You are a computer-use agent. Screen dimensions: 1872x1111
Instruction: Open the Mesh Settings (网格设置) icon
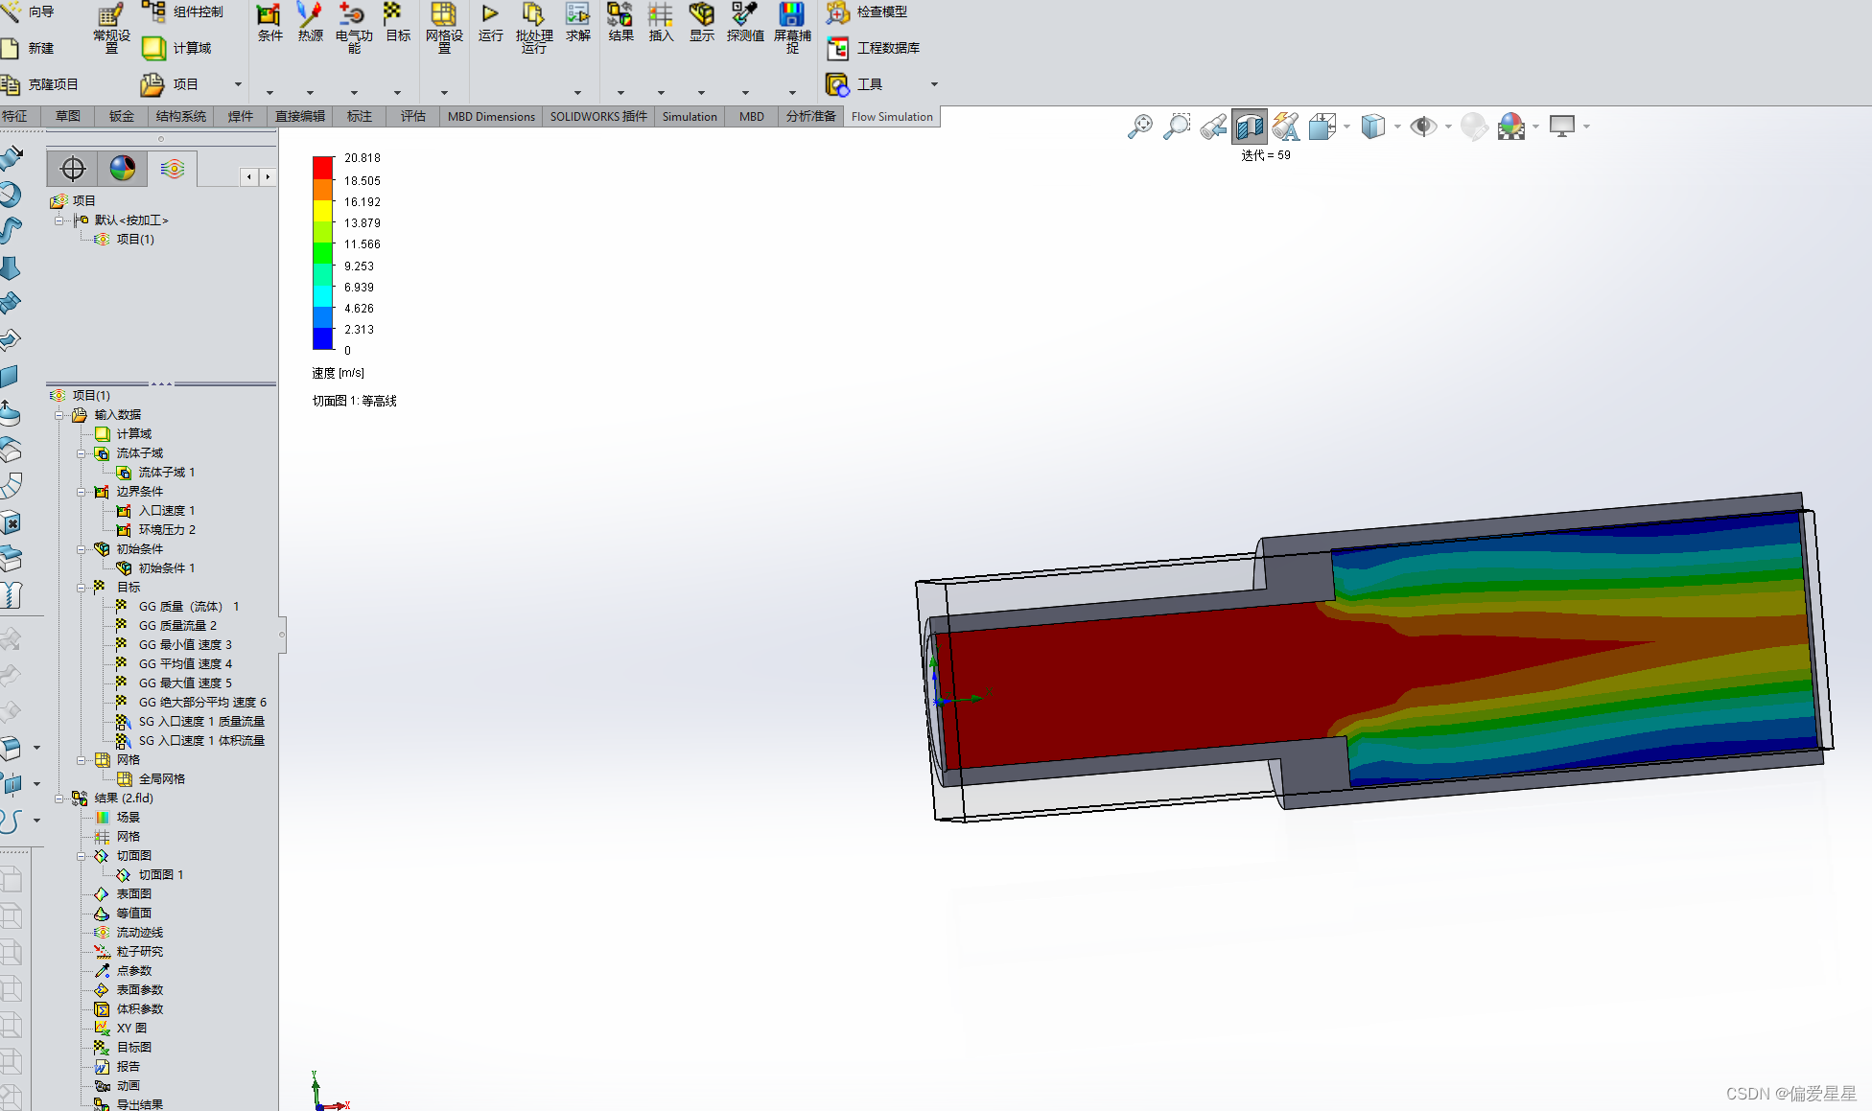coord(443,14)
